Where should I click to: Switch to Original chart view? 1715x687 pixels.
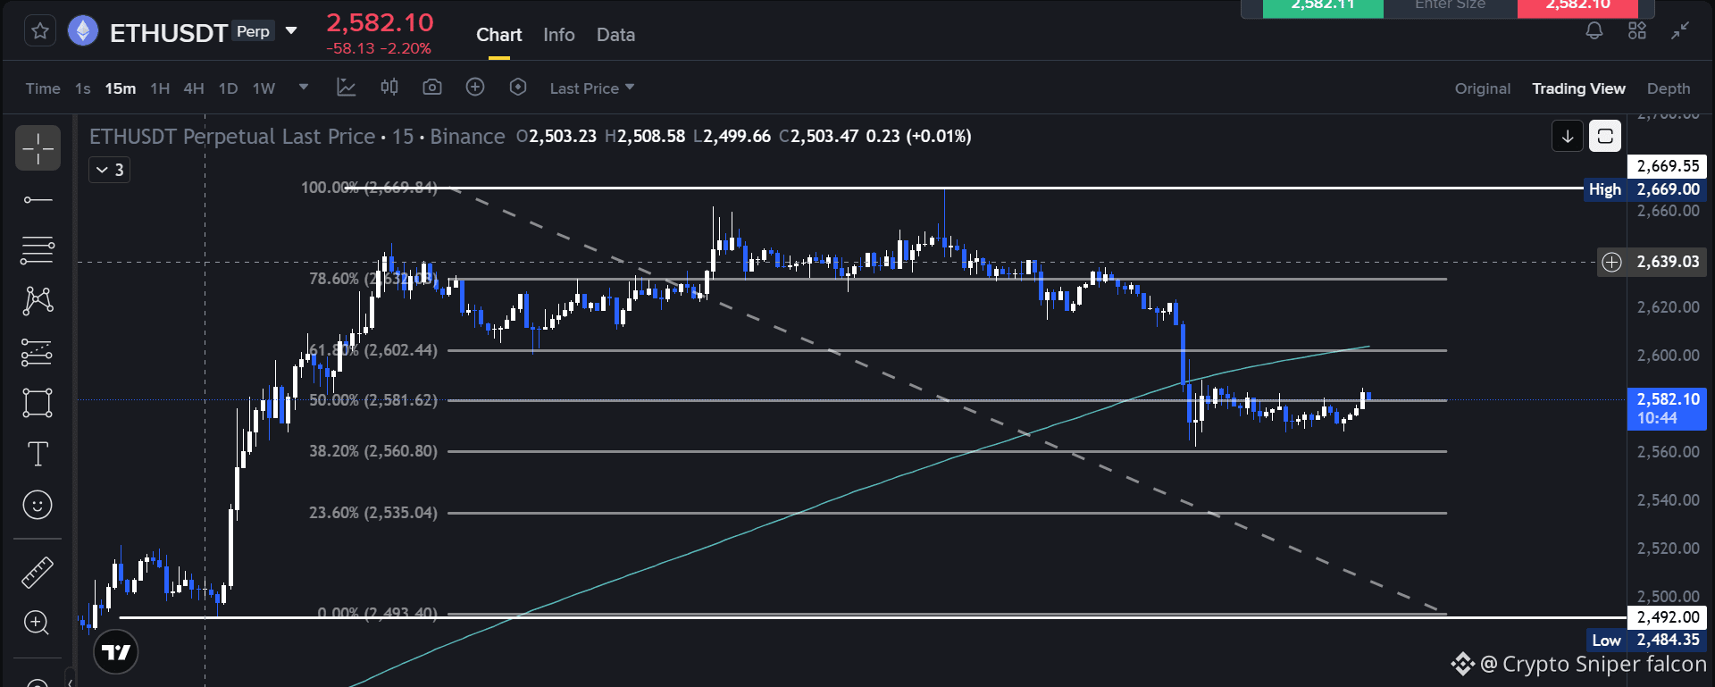click(x=1483, y=88)
